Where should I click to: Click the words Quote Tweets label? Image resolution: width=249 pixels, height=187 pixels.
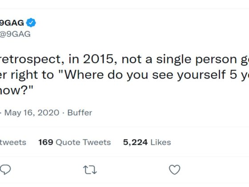83,142
